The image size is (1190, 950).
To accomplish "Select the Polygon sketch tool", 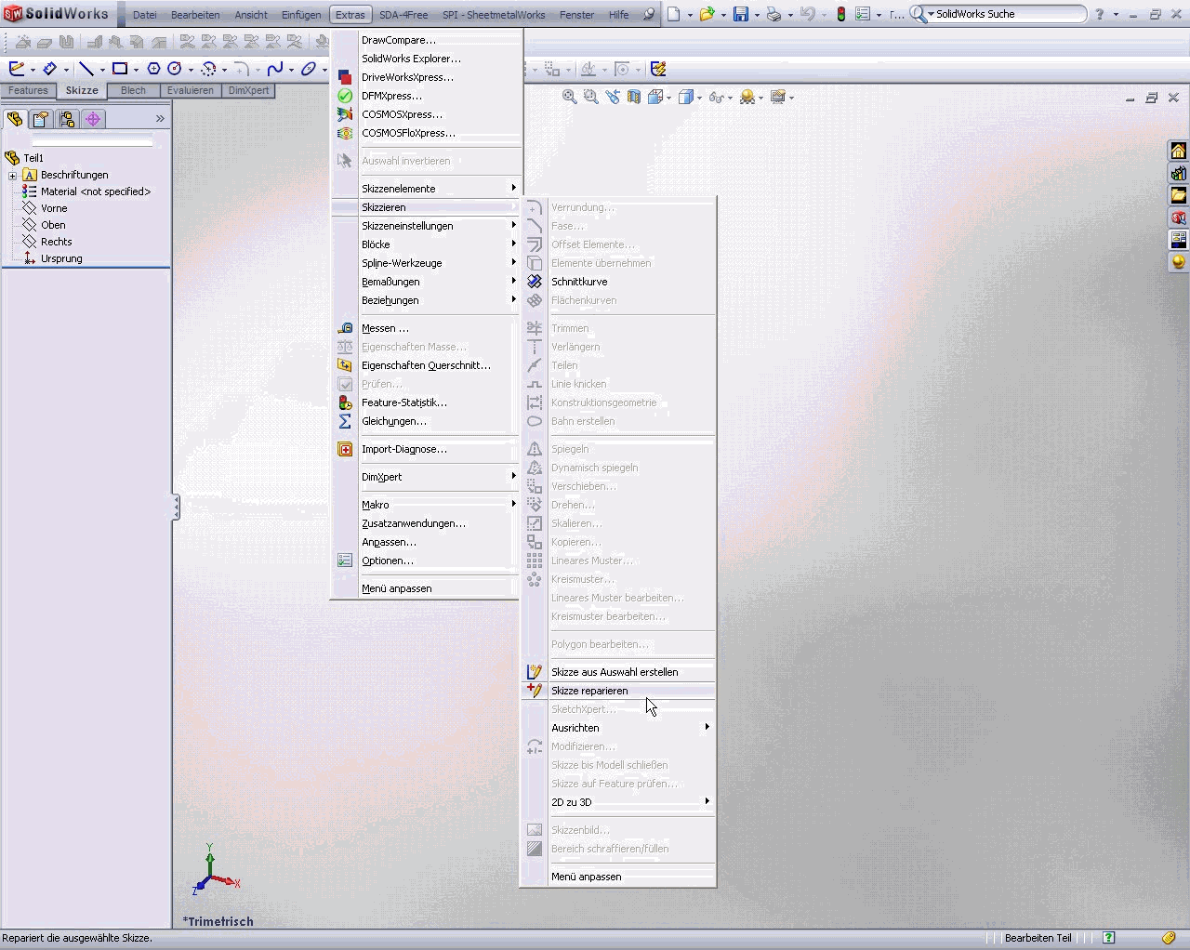I will 154,69.
